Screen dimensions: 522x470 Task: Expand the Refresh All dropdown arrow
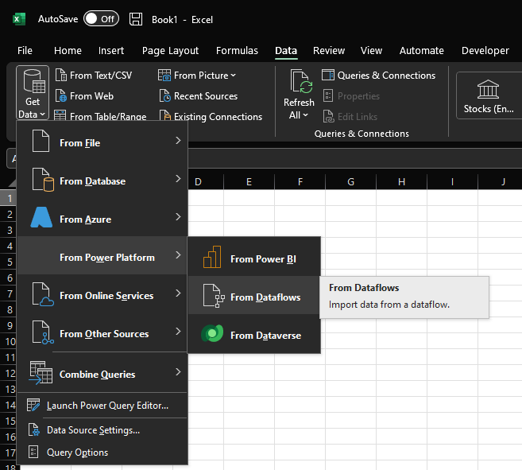pyautogui.click(x=305, y=115)
